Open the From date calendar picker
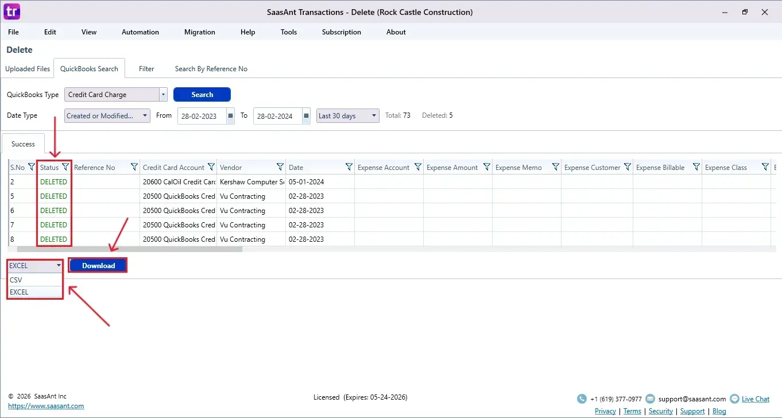This screenshot has height=418, width=782. coord(231,115)
